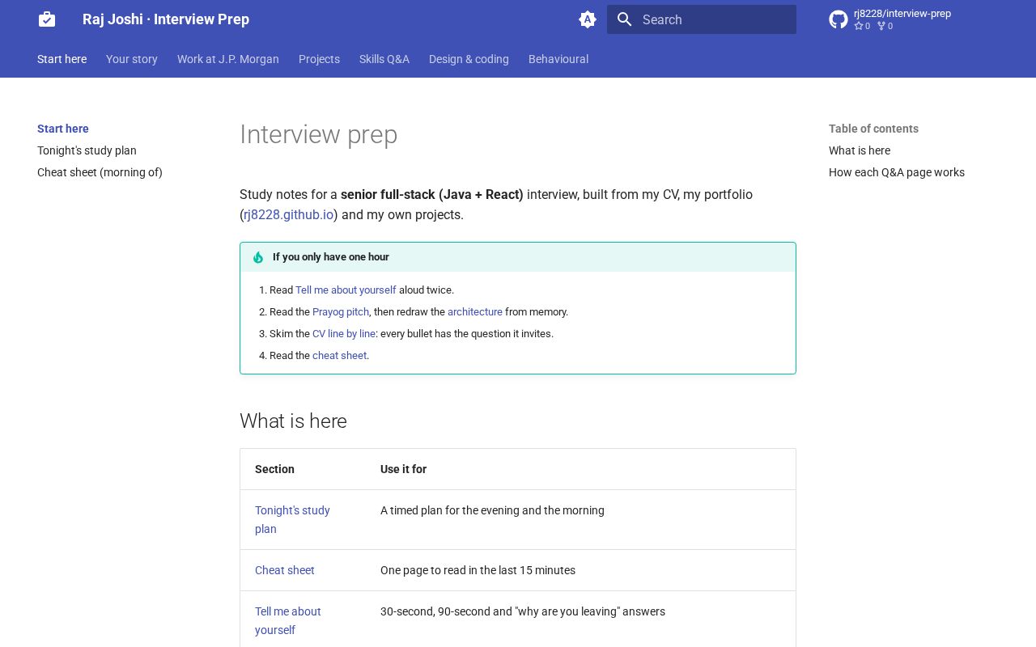Screen dimensions: 1036x647
Task: Open the Skills Q&A tab
Action: click(384, 59)
